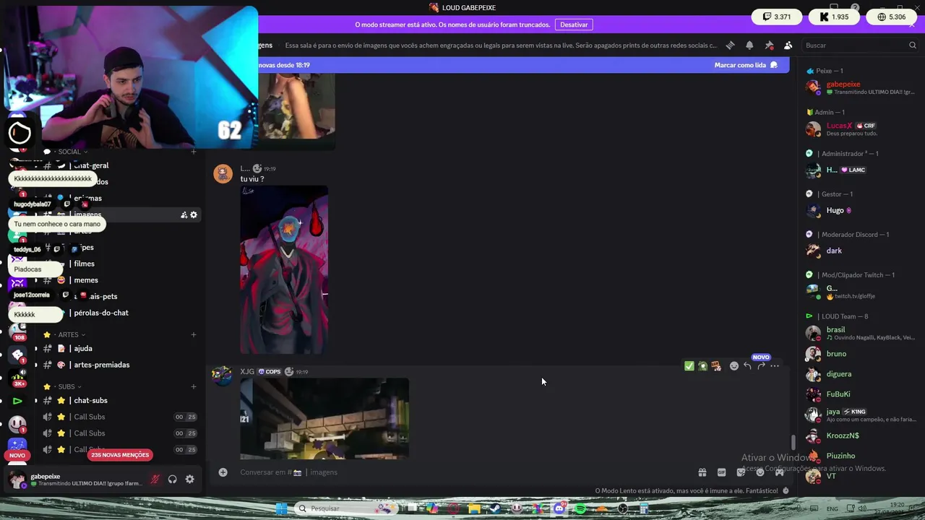Open the GIF picker

[x=721, y=472]
